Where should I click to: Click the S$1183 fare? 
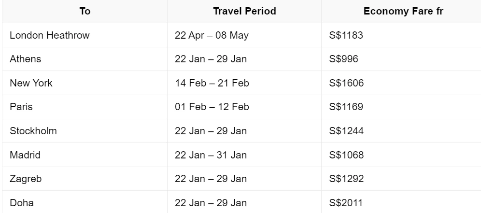346,35
